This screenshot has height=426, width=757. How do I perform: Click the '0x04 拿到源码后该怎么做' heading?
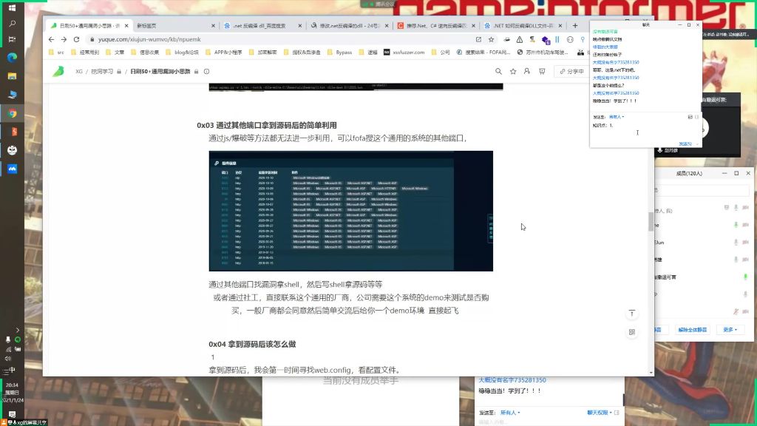click(x=252, y=345)
